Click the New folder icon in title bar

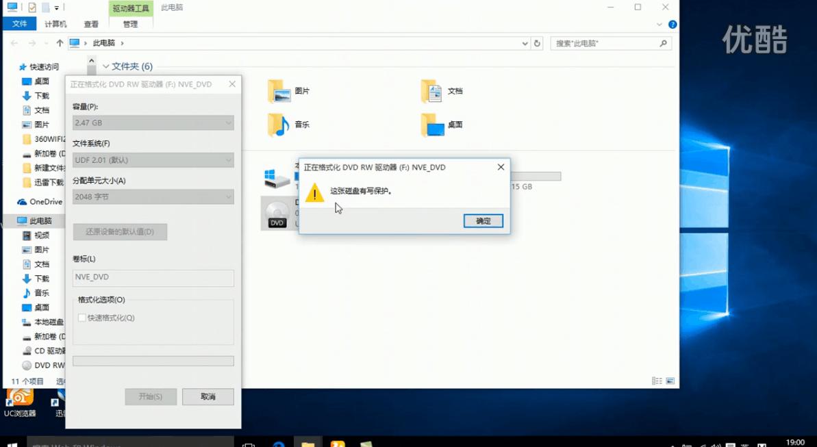pyautogui.click(x=45, y=8)
